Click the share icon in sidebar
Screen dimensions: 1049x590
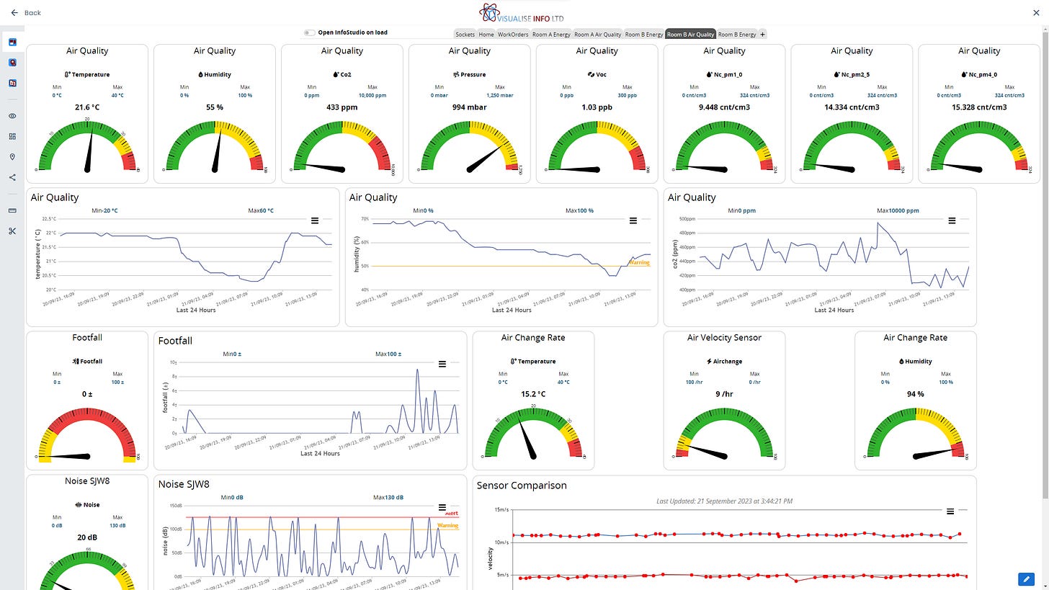pyautogui.click(x=12, y=177)
